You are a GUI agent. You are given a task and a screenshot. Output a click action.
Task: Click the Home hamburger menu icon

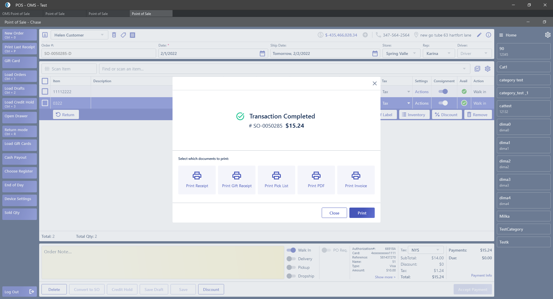pos(501,35)
